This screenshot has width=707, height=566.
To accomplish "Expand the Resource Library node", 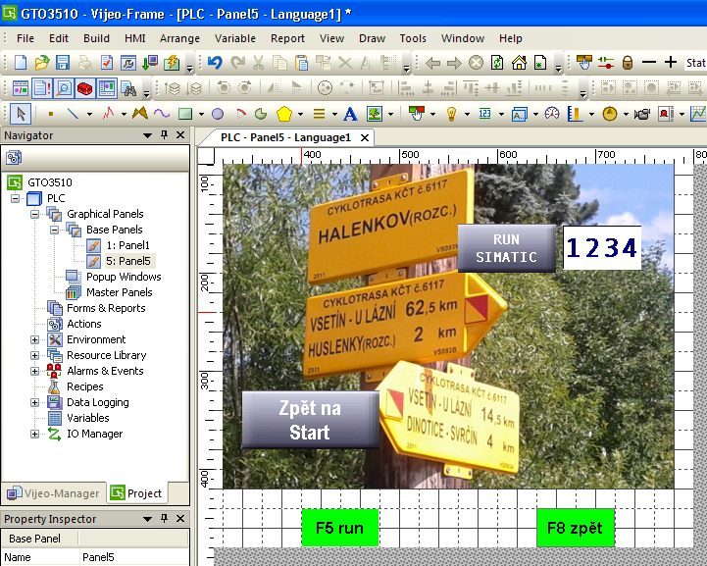I will click(x=34, y=355).
